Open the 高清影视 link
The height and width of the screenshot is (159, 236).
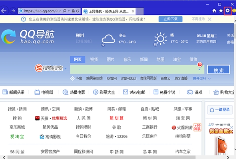tap(50, 137)
